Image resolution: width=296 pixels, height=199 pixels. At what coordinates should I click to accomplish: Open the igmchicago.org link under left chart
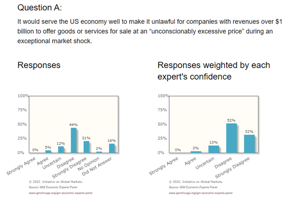point(60,194)
